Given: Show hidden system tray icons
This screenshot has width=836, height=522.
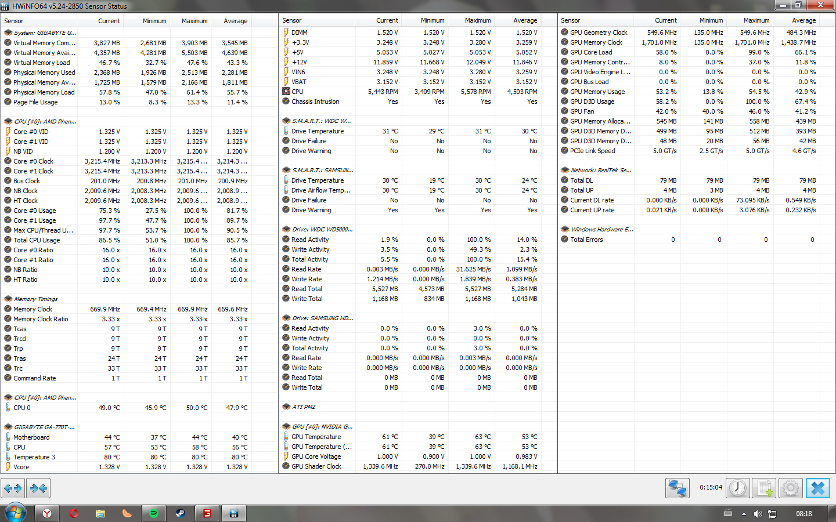Looking at the screenshot, I should (744, 514).
